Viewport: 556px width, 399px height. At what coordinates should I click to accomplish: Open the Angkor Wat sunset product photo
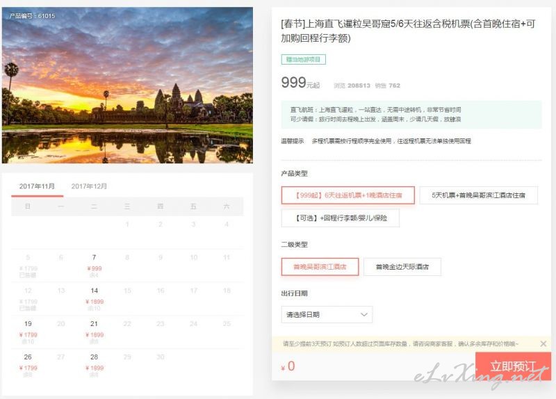(x=127, y=85)
